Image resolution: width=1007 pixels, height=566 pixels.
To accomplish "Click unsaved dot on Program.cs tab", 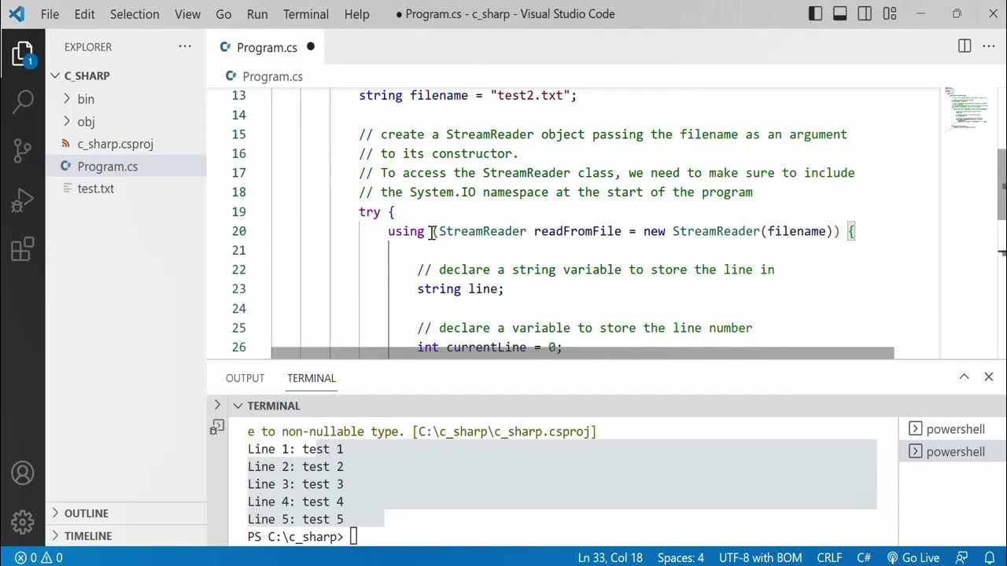I will coord(310,46).
